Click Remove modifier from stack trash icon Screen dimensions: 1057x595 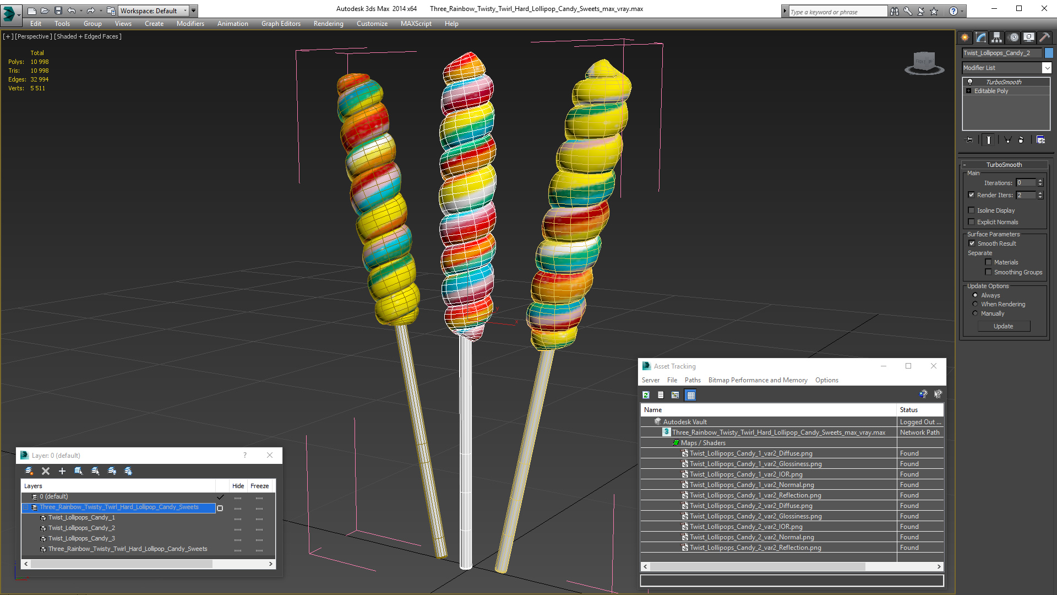(x=1021, y=140)
